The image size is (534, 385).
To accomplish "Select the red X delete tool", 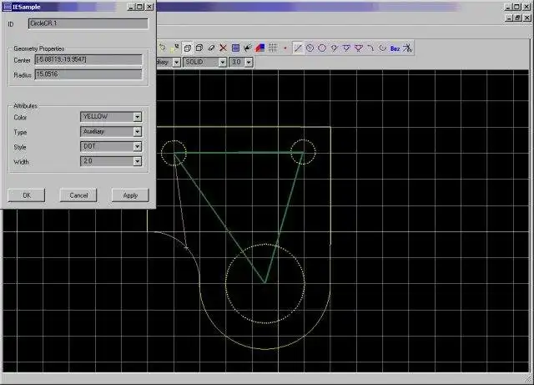I will tap(223, 48).
